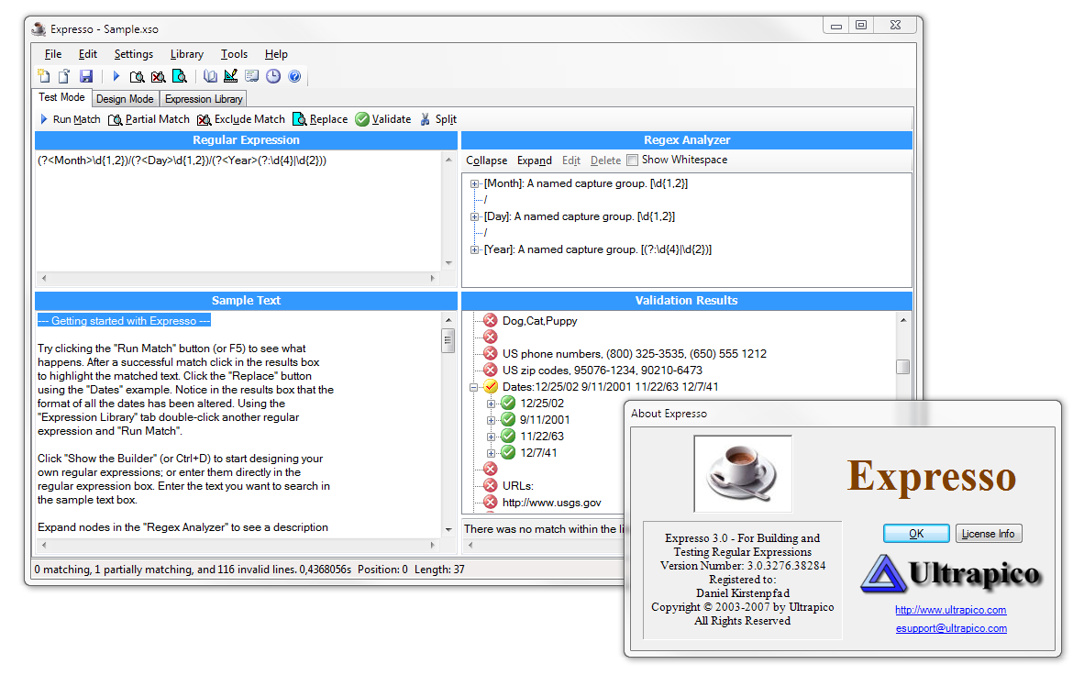Click the green check icon beside 11/22/63

coord(508,436)
